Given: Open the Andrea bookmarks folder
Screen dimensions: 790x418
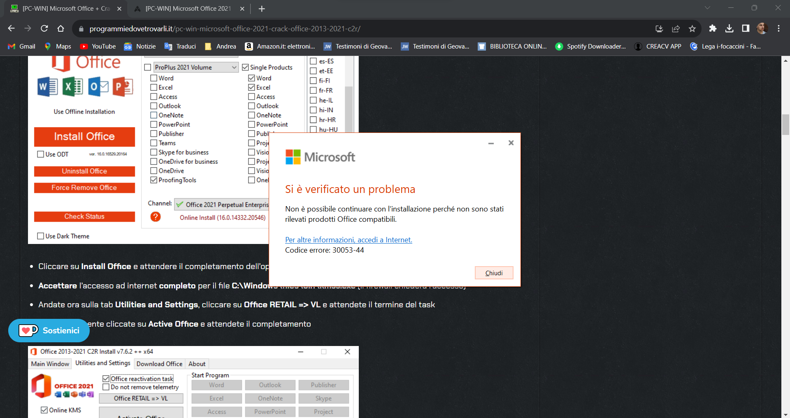Looking at the screenshot, I should pos(220,46).
